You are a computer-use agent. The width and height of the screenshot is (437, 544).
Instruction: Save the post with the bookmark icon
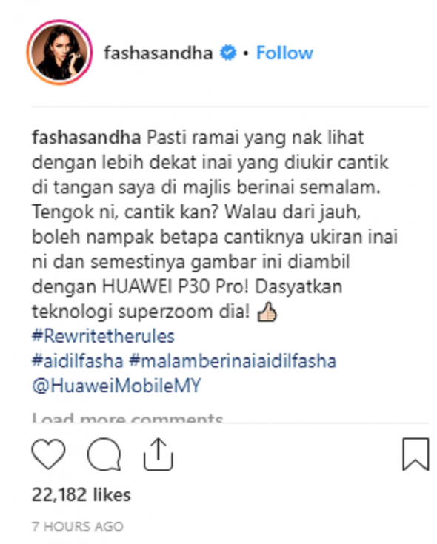(416, 454)
